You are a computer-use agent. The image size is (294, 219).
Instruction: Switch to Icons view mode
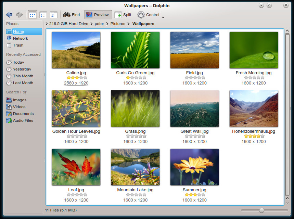[x=33, y=15]
